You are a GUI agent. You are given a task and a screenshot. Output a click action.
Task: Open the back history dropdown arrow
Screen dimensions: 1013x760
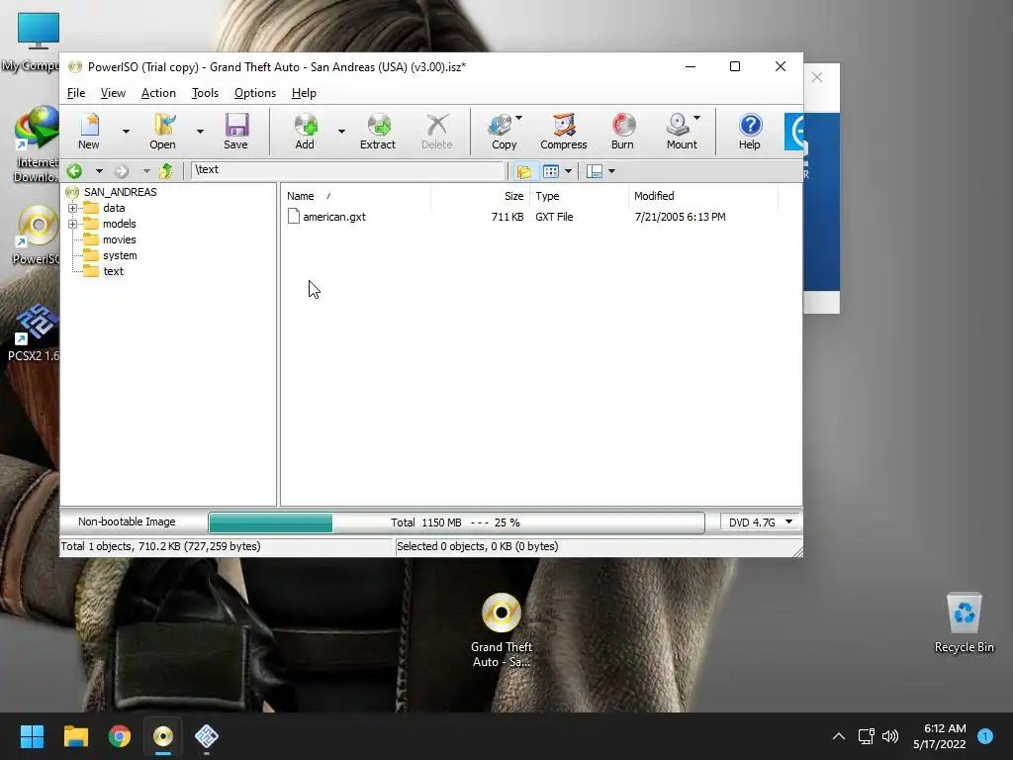click(99, 171)
